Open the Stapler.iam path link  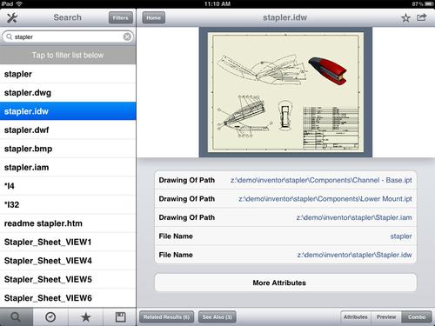354,217
